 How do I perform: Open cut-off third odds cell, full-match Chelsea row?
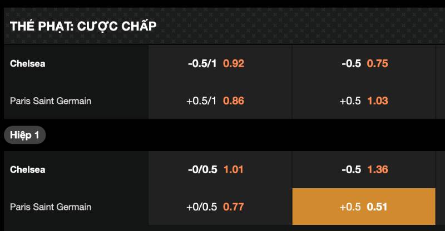coord(441,63)
